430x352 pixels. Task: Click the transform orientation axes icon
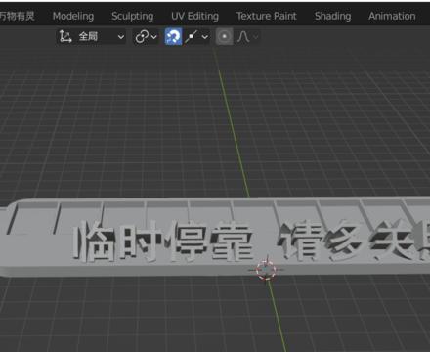(65, 36)
